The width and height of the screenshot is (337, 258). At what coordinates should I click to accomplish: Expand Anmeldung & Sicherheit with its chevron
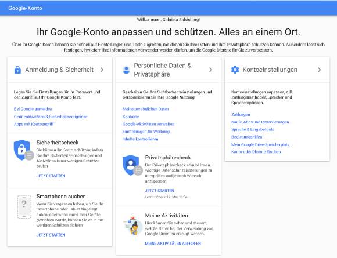point(102,70)
